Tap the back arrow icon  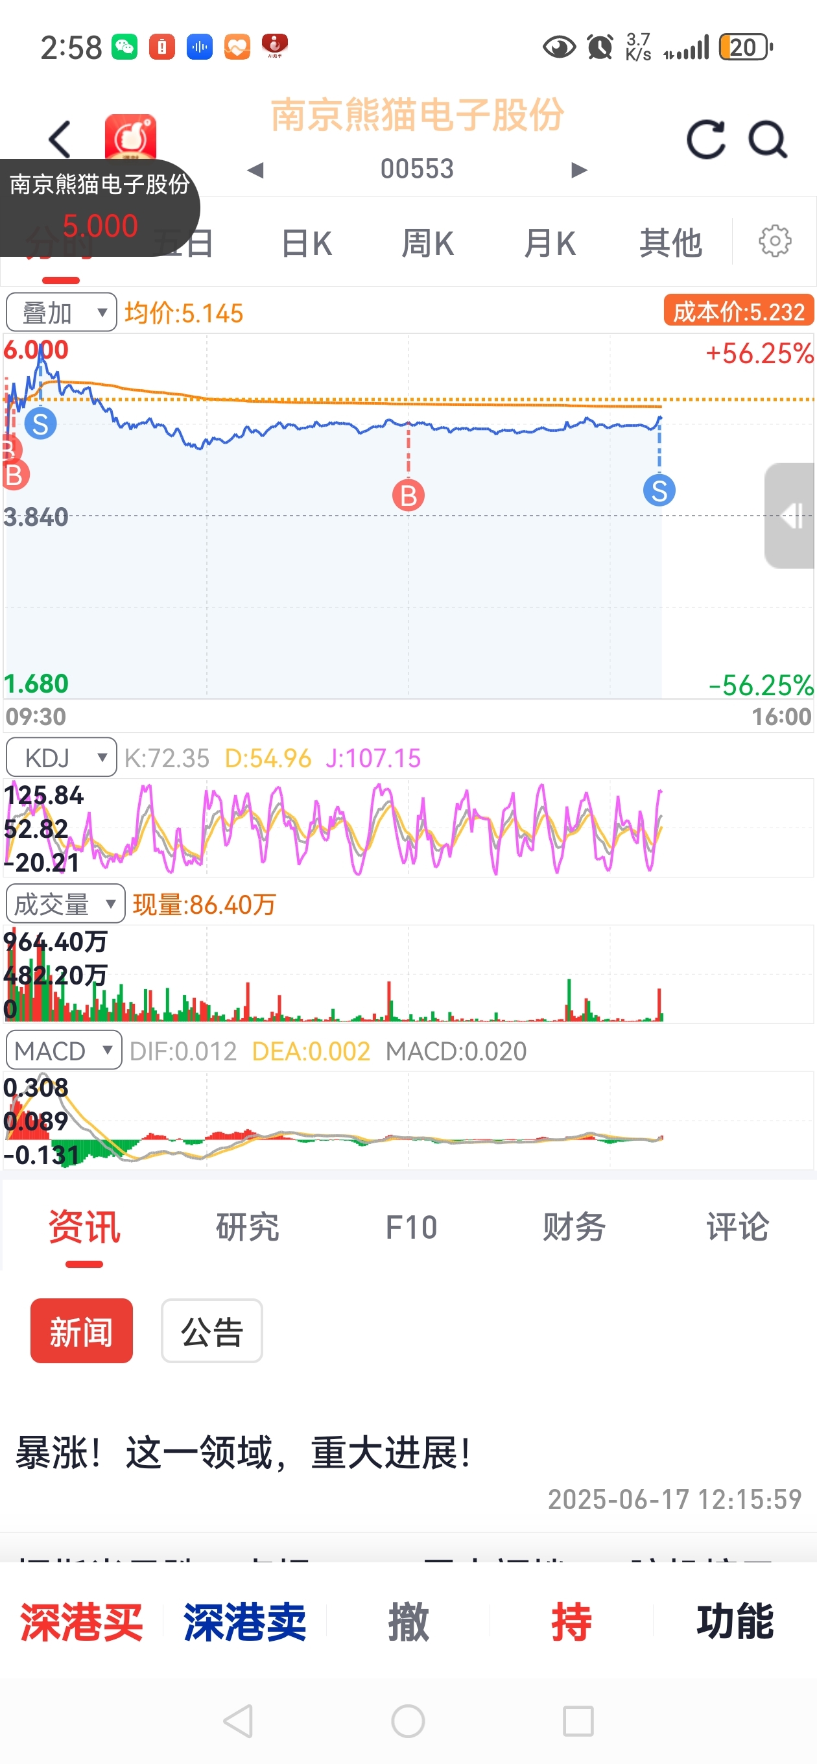point(60,139)
